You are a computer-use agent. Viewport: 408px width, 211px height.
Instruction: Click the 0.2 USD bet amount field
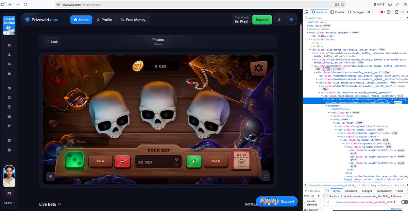(x=158, y=162)
